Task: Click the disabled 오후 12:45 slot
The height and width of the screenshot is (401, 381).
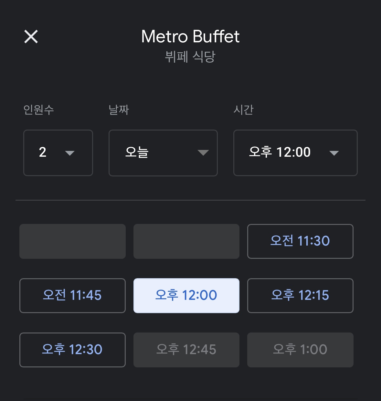Action: 186,350
